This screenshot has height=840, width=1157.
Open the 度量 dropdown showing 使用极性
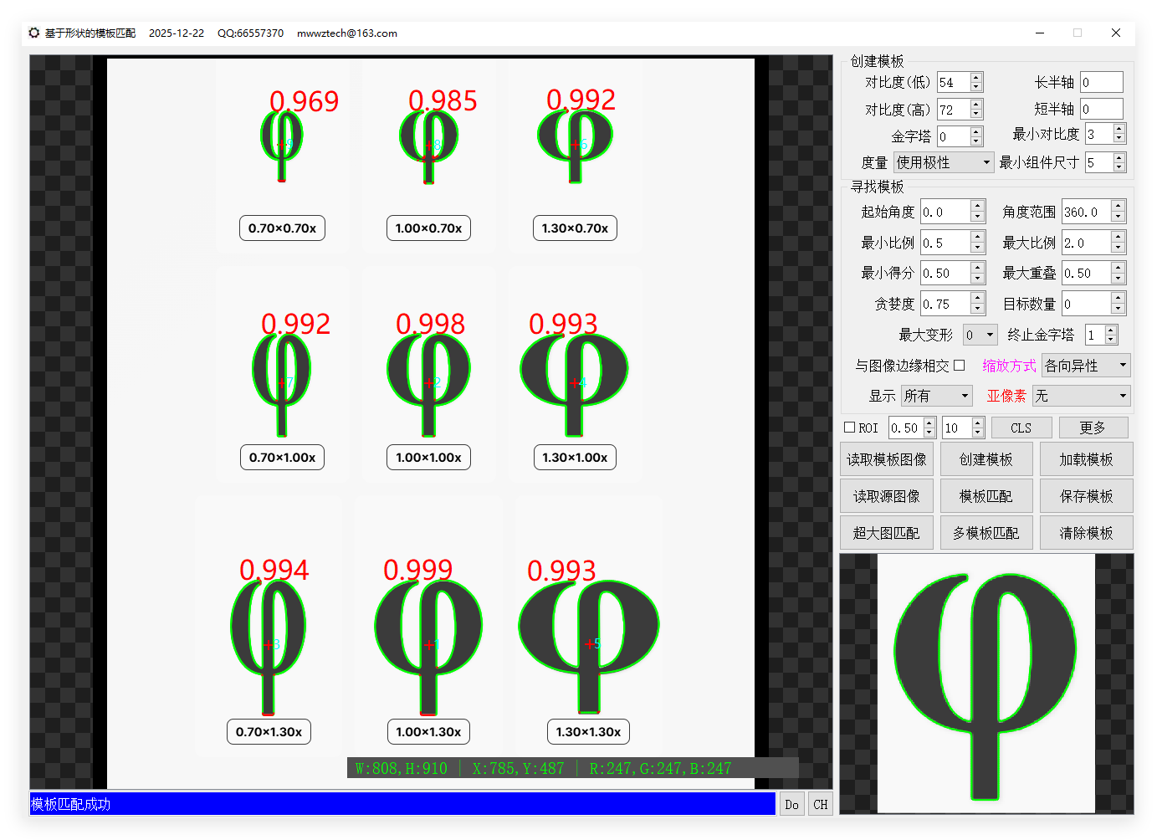[x=943, y=162]
